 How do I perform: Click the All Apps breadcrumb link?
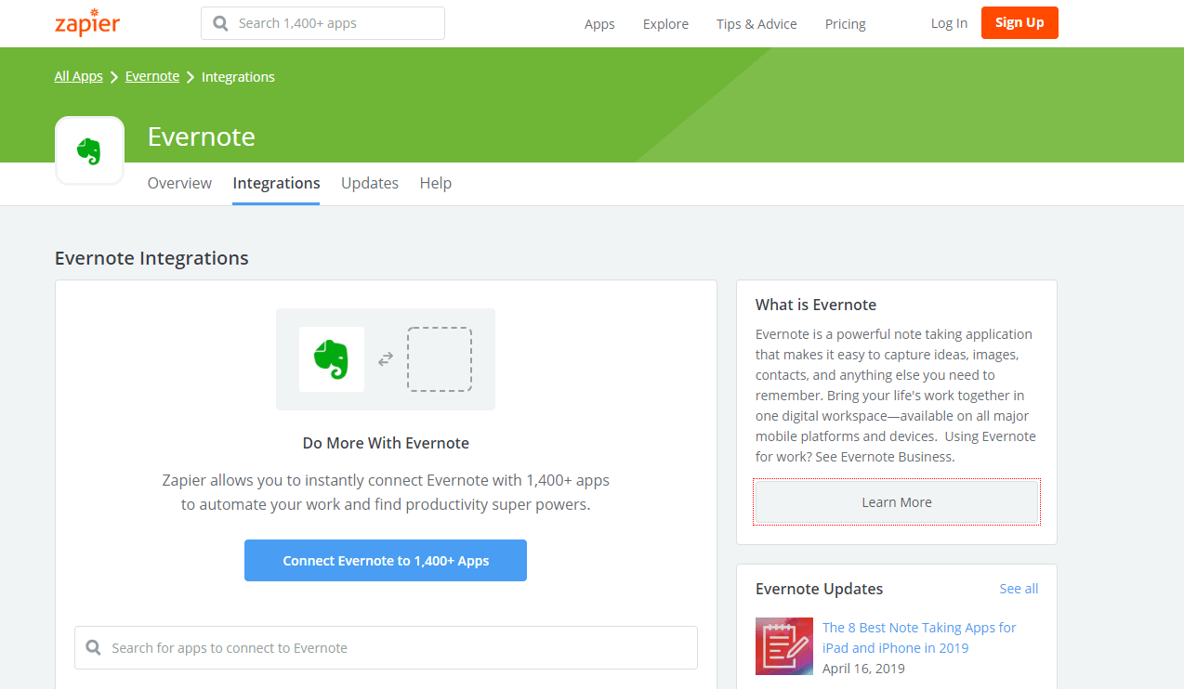click(79, 76)
